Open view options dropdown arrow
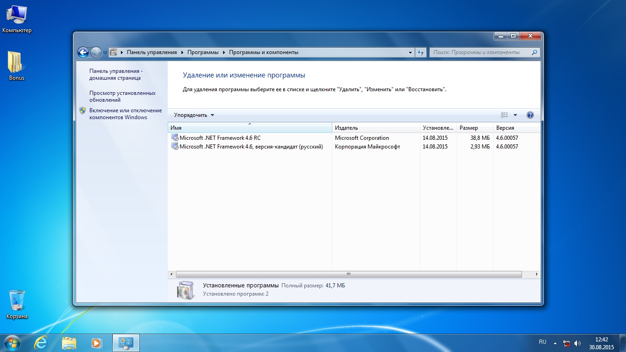This screenshot has height=352, width=626. tap(515, 115)
